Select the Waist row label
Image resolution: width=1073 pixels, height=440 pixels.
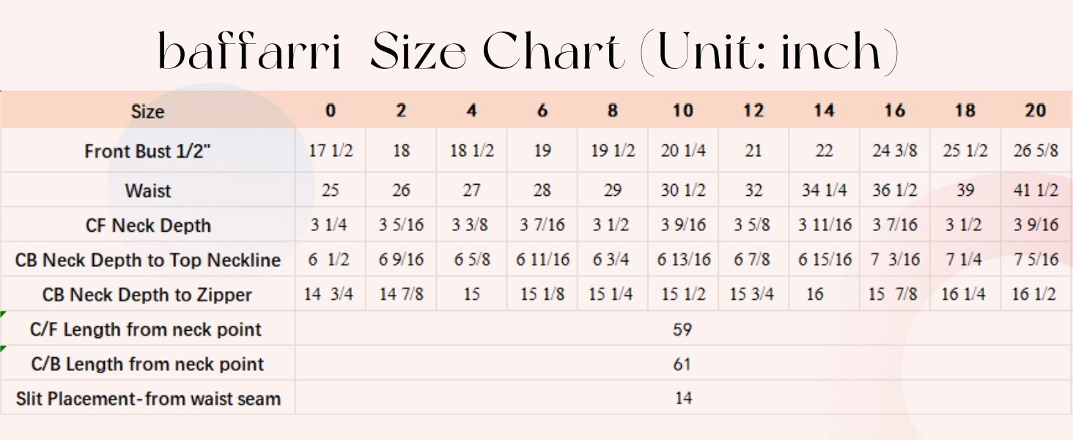point(147,191)
